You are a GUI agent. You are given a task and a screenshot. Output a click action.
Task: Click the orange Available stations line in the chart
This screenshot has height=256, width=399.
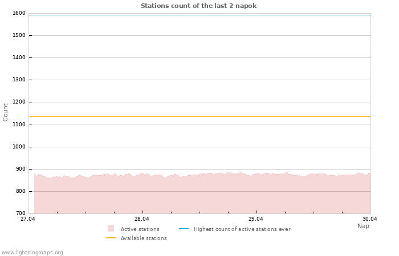pyautogui.click(x=199, y=116)
